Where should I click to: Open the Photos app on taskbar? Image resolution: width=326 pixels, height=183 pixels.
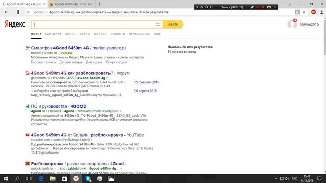coord(111,178)
